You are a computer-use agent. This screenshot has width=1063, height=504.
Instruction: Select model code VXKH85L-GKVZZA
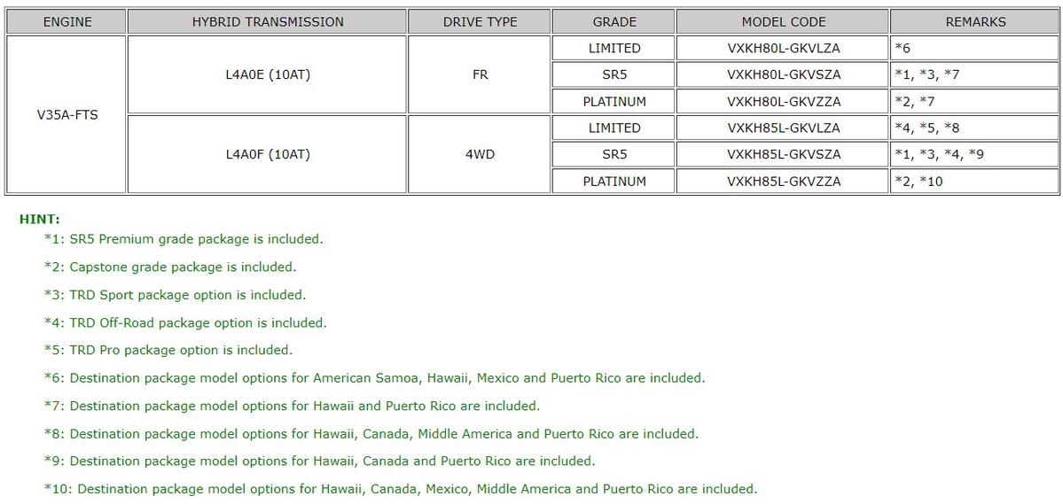click(x=783, y=182)
